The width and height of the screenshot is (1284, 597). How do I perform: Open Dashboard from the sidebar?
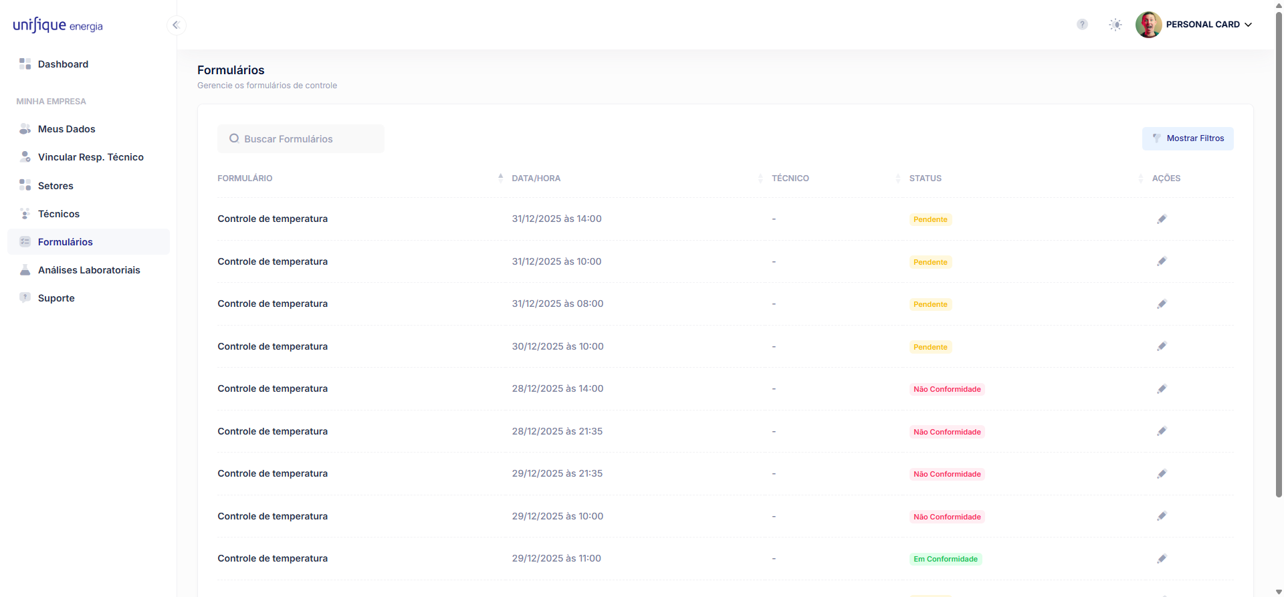click(x=63, y=64)
